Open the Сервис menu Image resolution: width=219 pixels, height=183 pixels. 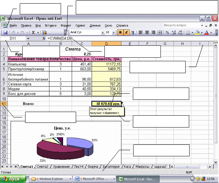(x=80, y=26)
